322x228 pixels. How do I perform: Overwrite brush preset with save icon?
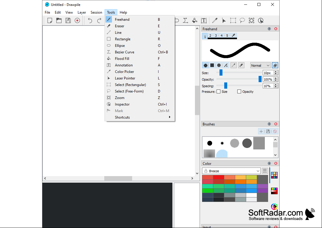[x=268, y=131]
